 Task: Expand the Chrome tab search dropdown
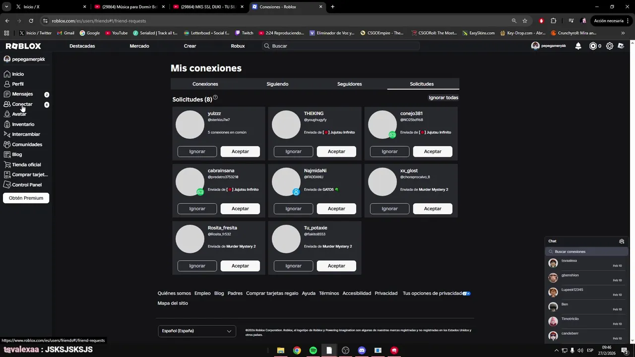6,6
